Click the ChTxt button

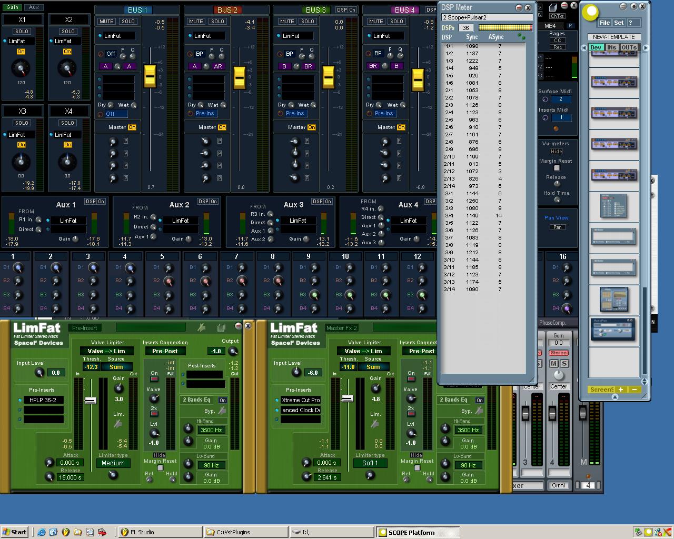coord(558,16)
